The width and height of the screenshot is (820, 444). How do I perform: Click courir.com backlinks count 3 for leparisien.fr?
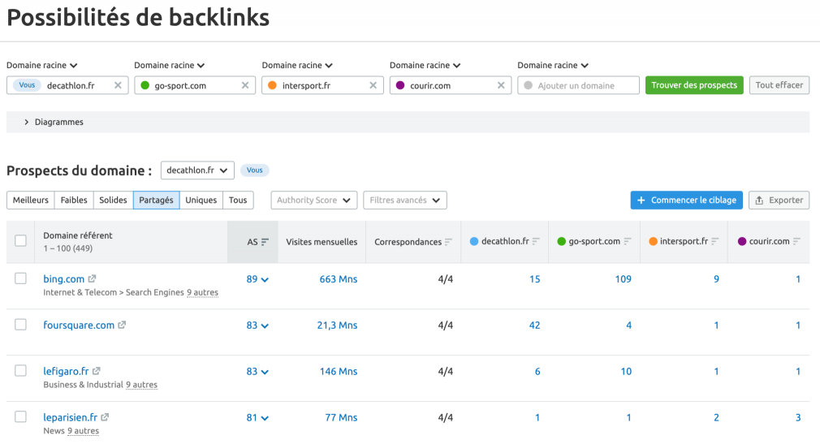(798, 417)
